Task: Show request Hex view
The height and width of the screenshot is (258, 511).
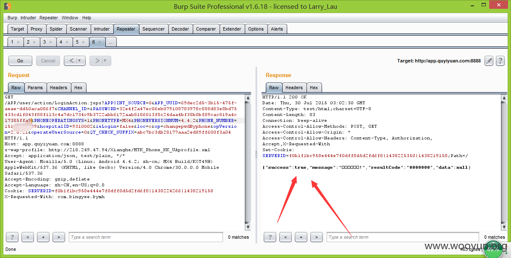Action: coord(79,88)
